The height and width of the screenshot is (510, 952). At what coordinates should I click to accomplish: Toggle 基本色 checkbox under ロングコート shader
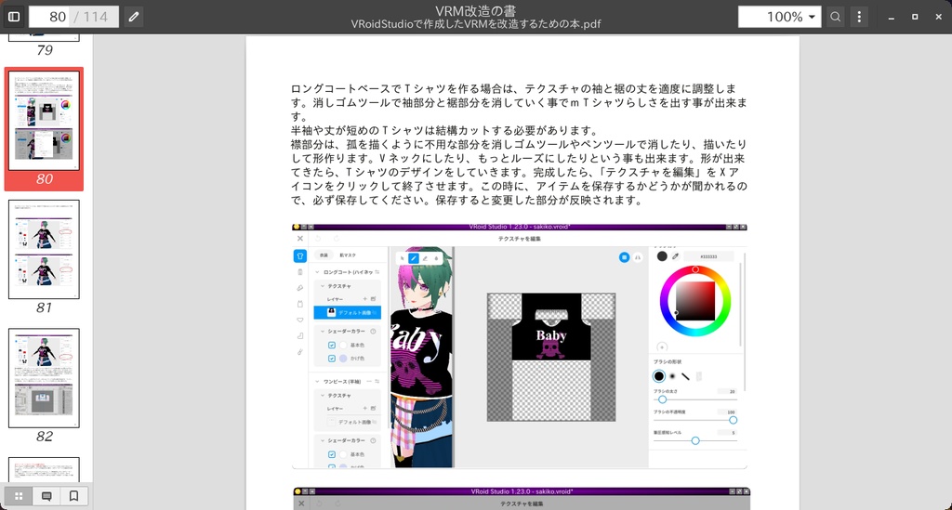332,345
